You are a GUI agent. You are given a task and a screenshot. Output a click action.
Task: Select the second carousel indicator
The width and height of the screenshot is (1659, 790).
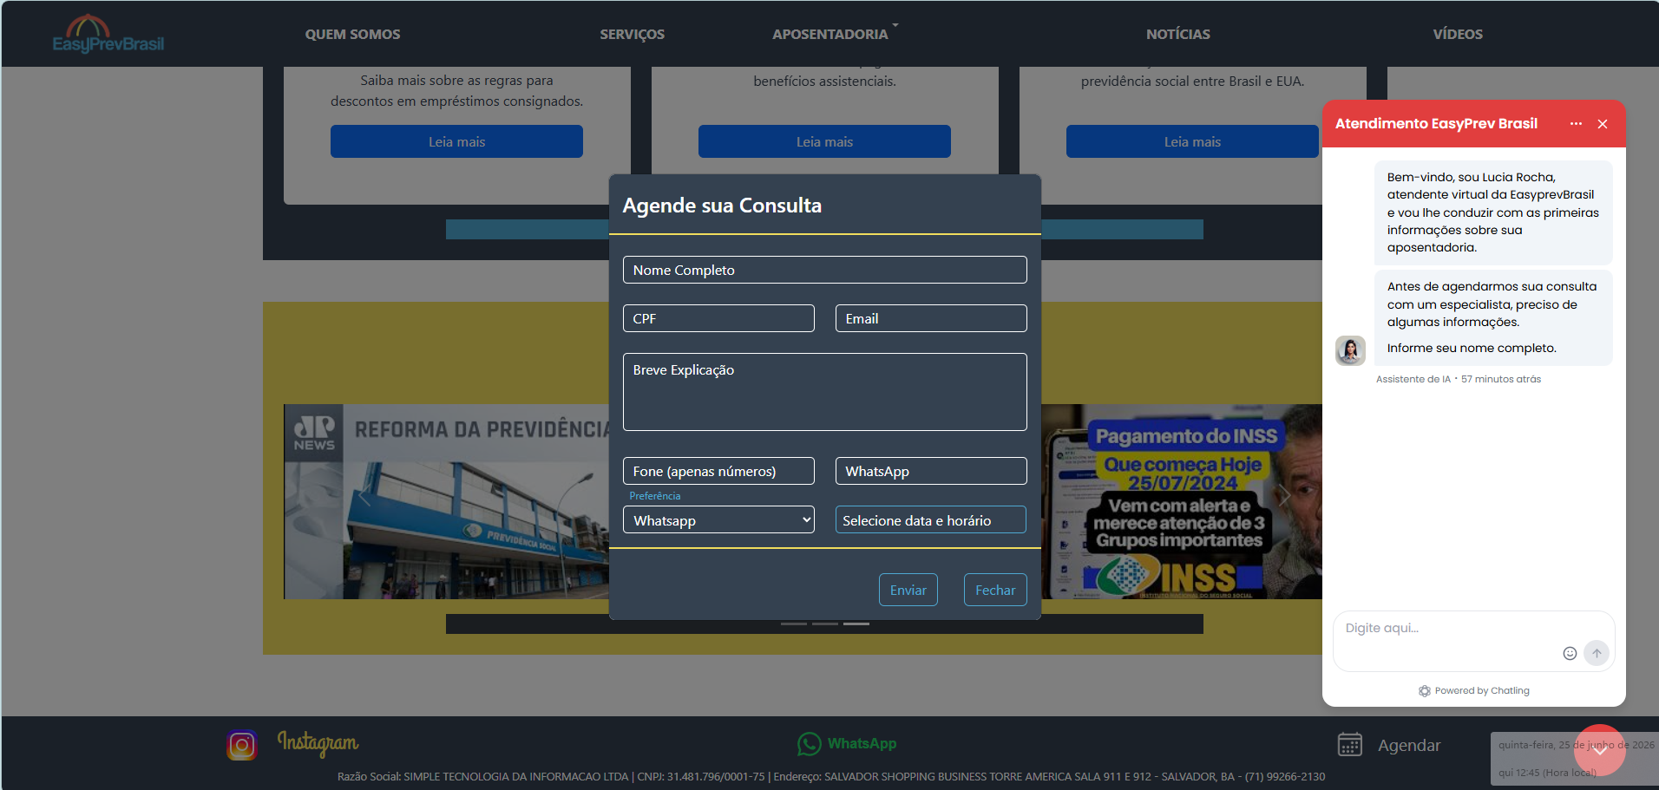click(x=824, y=624)
